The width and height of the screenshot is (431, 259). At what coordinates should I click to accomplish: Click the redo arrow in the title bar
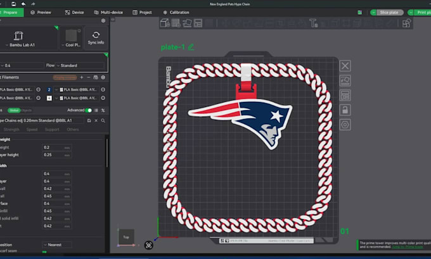click(x=33, y=4)
